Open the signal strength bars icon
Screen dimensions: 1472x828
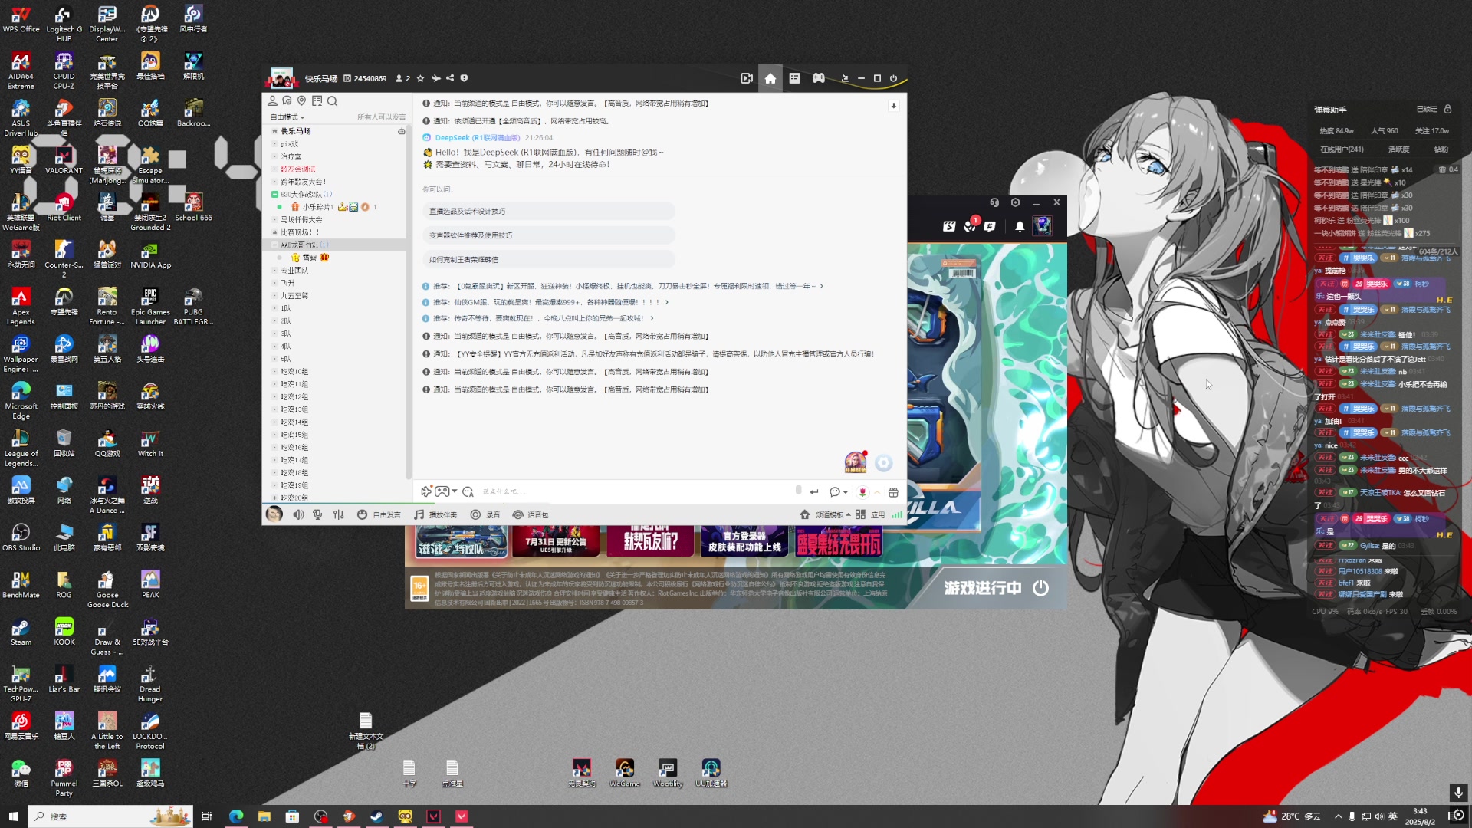pyautogui.click(x=896, y=515)
